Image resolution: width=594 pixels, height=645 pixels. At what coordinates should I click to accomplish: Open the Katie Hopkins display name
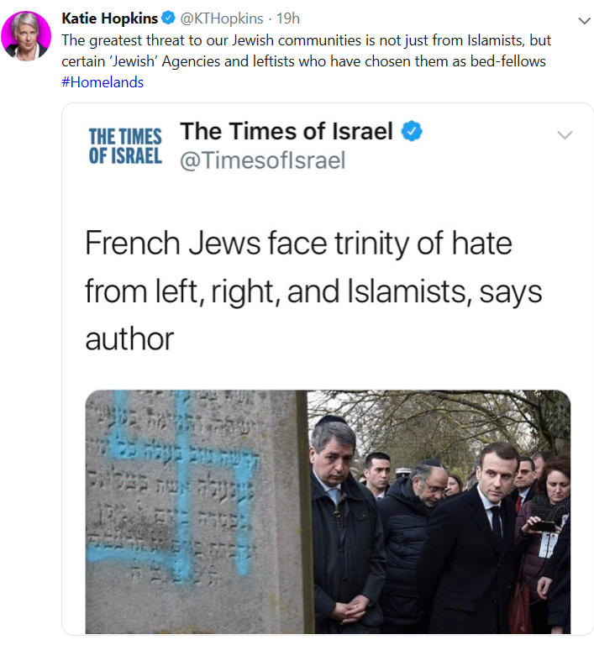(x=109, y=18)
